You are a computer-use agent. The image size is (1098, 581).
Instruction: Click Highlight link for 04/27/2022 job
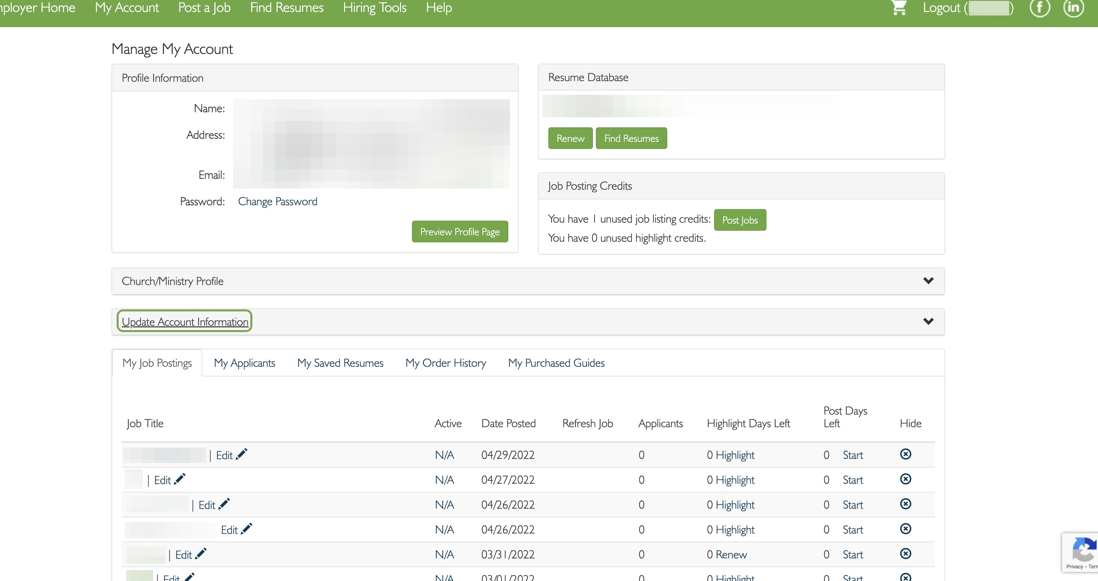(x=735, y=480)
